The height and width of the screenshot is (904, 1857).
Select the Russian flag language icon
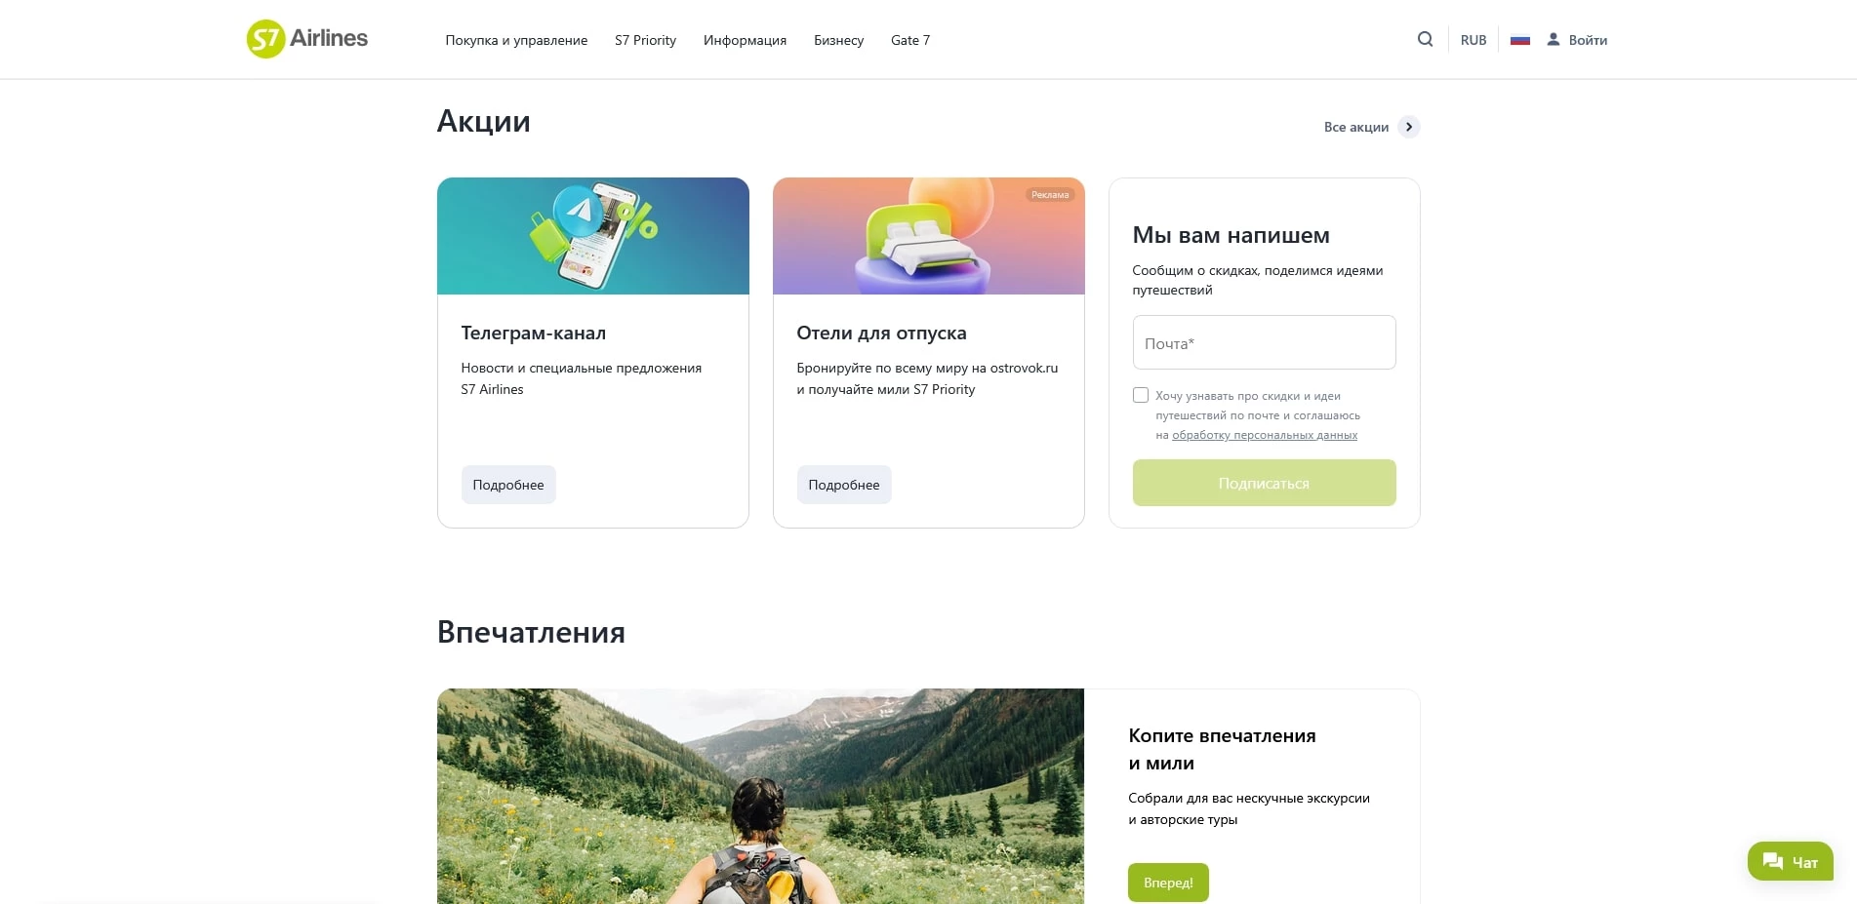click(1519, 40)
